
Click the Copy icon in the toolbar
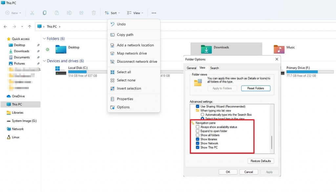pos(44,13)
